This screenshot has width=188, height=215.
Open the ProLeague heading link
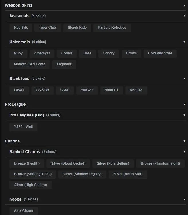[15, 104]
